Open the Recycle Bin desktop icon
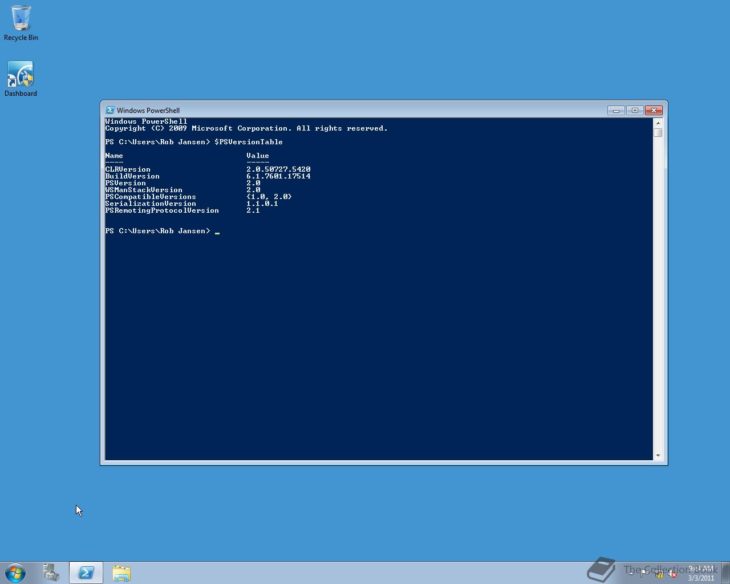This screenshot has width=730, height=584. coord(21,23)
